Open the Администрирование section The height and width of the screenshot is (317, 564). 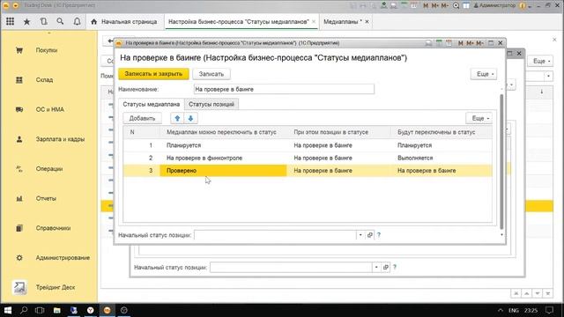click(63, 258)
